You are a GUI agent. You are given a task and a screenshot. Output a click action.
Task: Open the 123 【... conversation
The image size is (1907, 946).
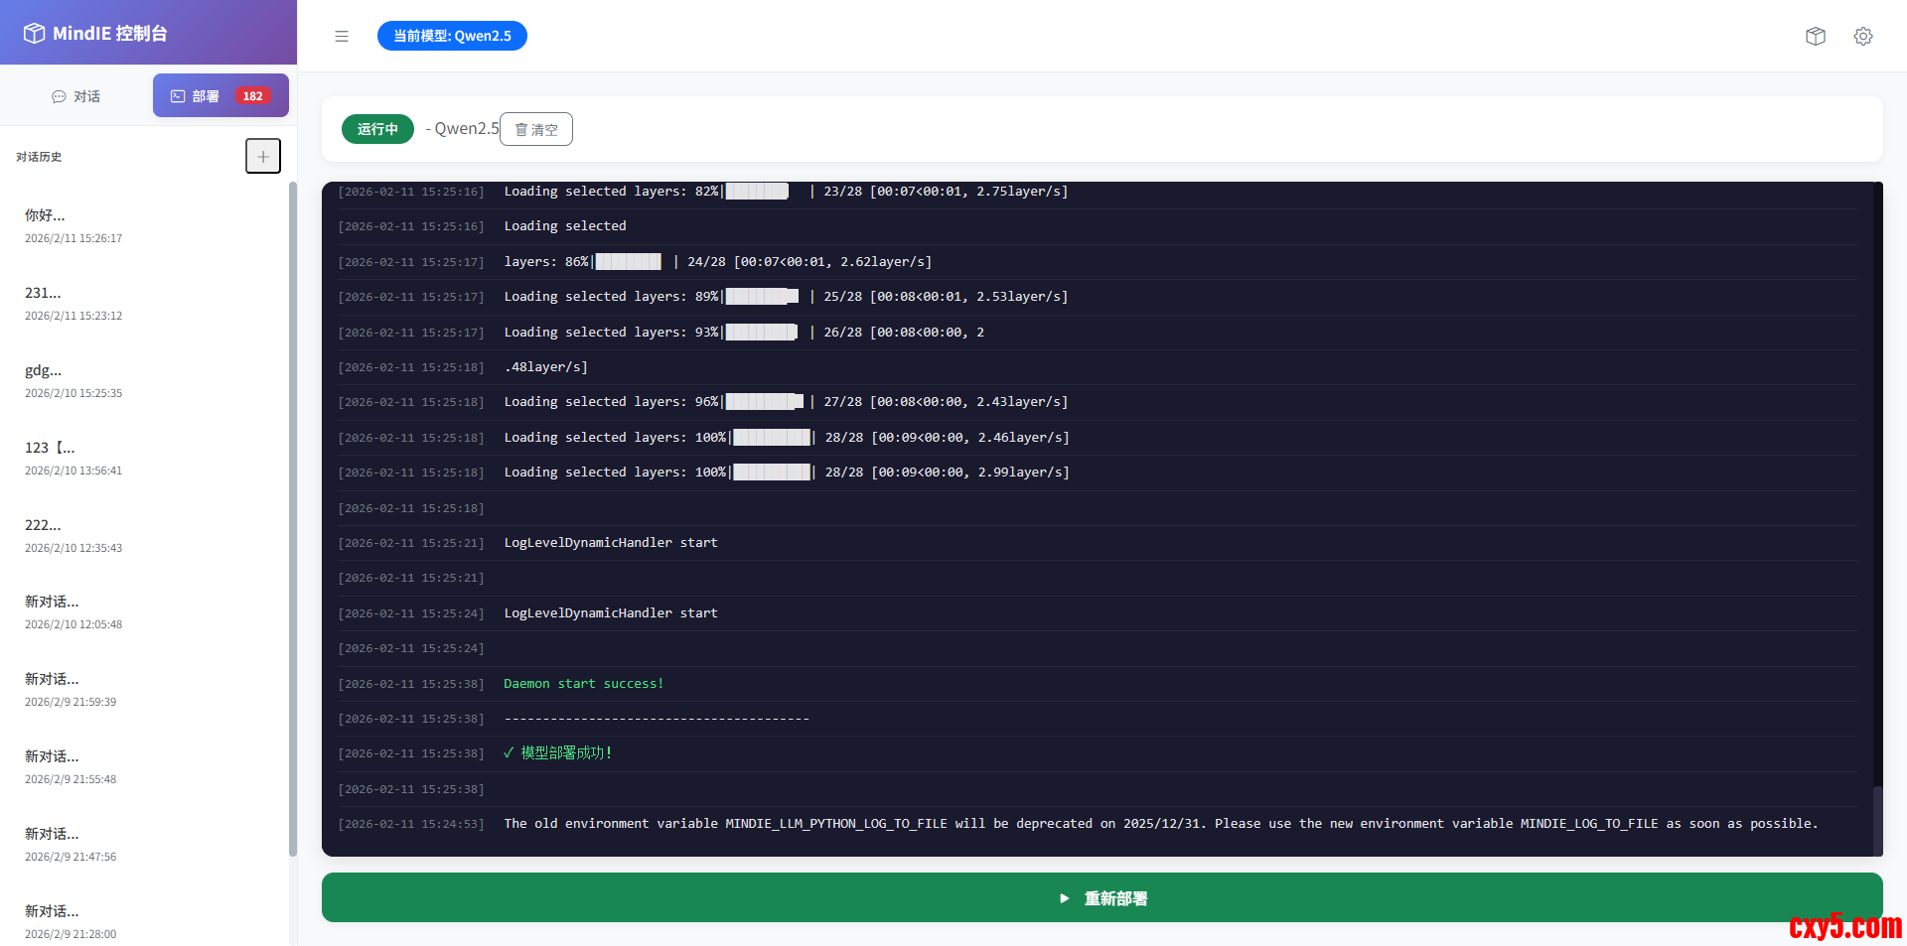[144, 458]
